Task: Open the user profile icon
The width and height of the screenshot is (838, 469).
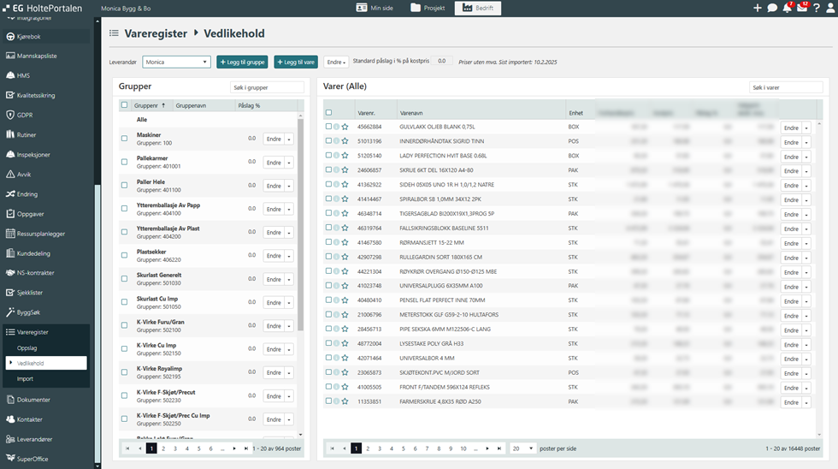Action: coord(830,8)
